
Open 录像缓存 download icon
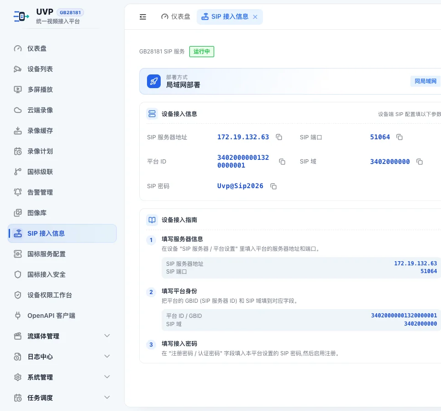[x=18, y=131]
